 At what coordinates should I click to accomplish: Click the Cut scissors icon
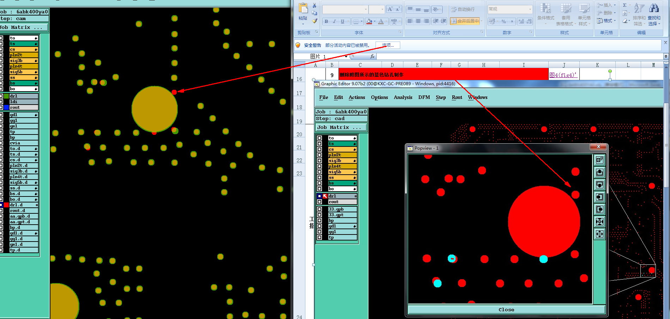tap(314, 5)
